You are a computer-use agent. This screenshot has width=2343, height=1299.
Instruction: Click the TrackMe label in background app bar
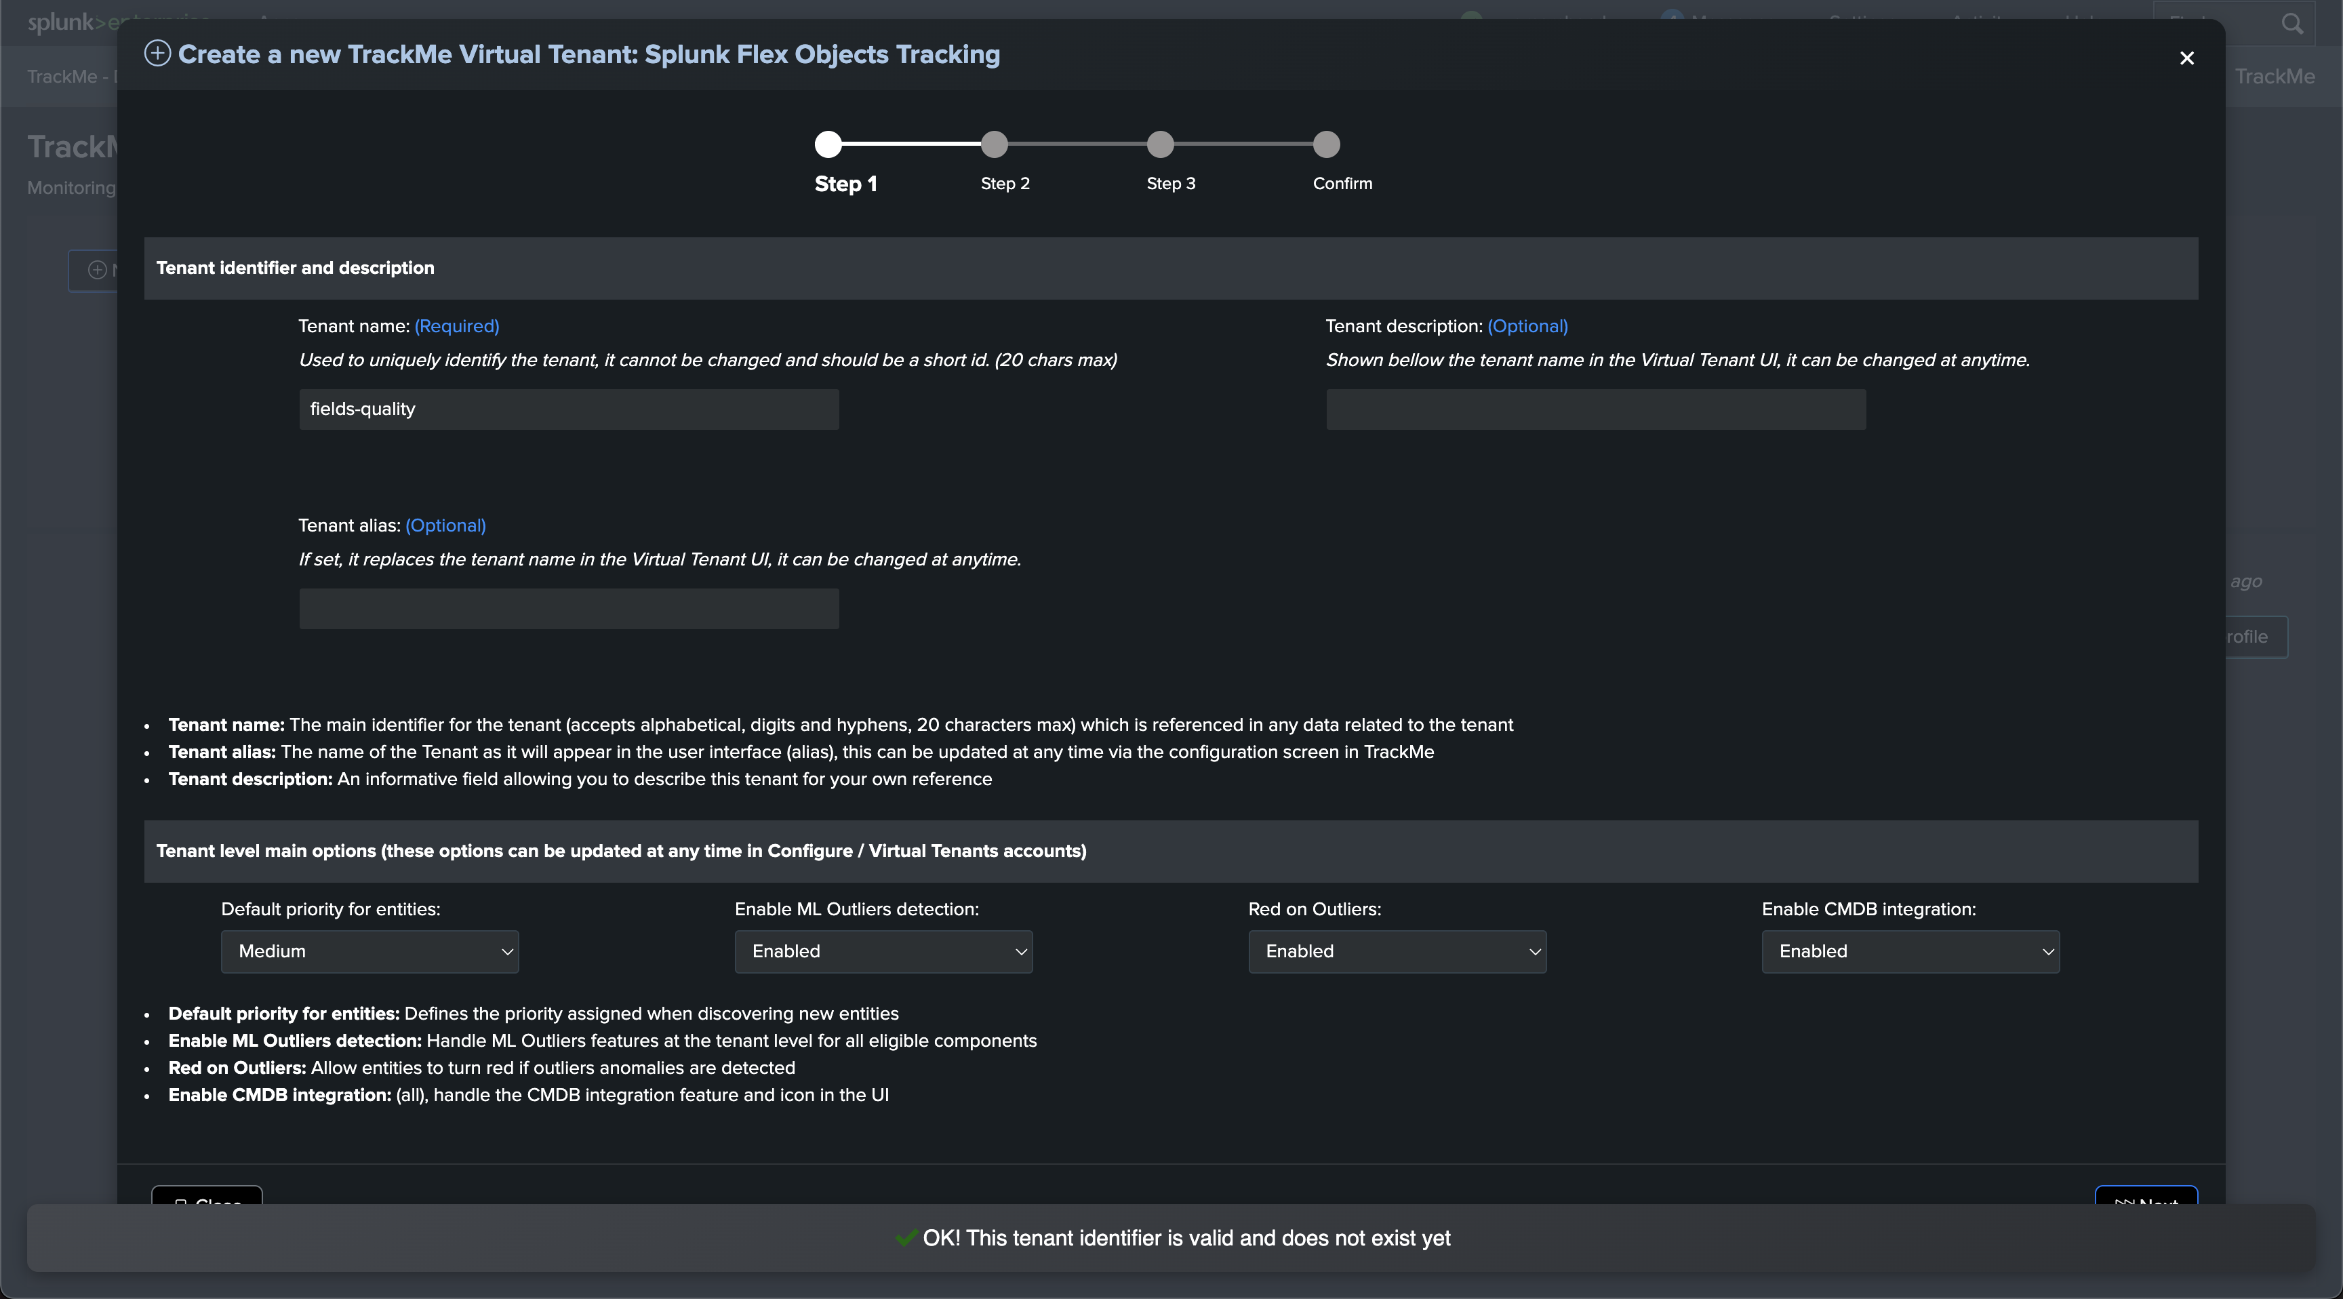click(x=2275, y=77)
